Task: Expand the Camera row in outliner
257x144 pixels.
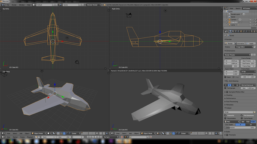Action: click(x=227, y=20)
